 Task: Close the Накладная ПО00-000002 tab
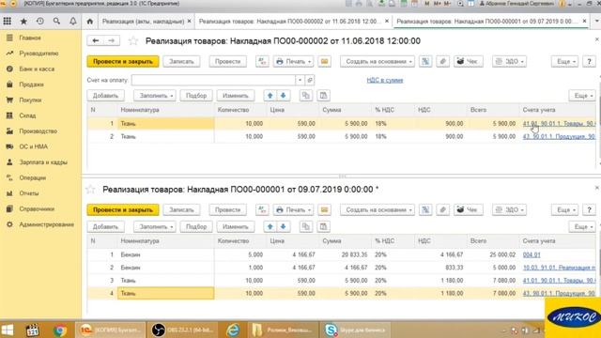(x=387, y=21)
